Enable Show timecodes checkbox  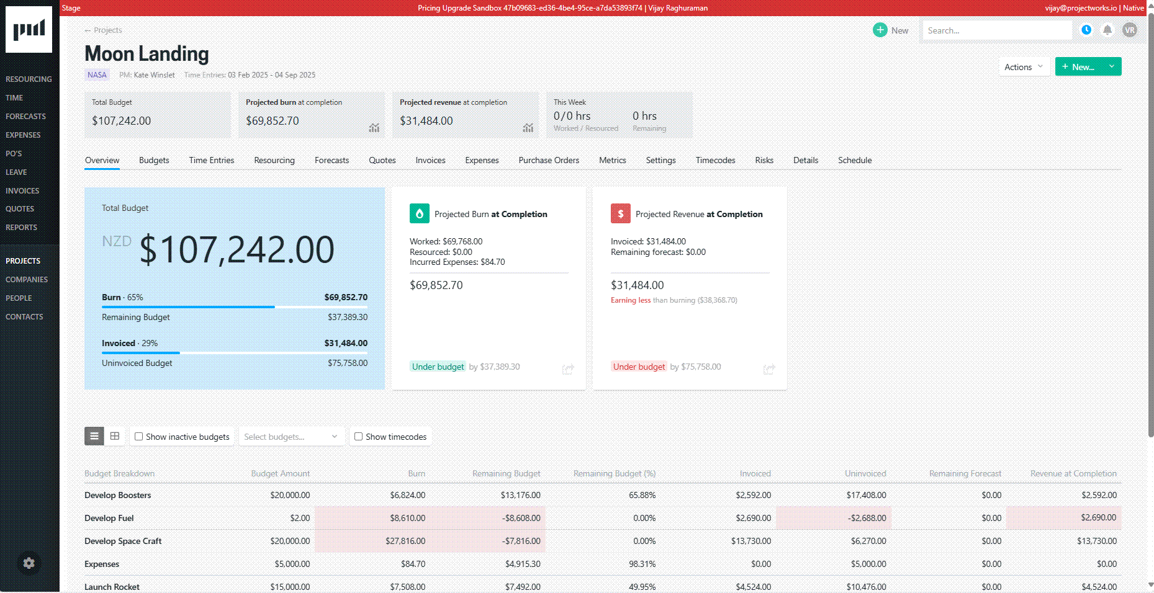[x=359, y=437]
